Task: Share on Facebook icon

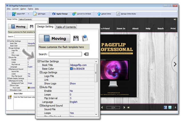Action: pyautogui.click(x=165, y=107)
